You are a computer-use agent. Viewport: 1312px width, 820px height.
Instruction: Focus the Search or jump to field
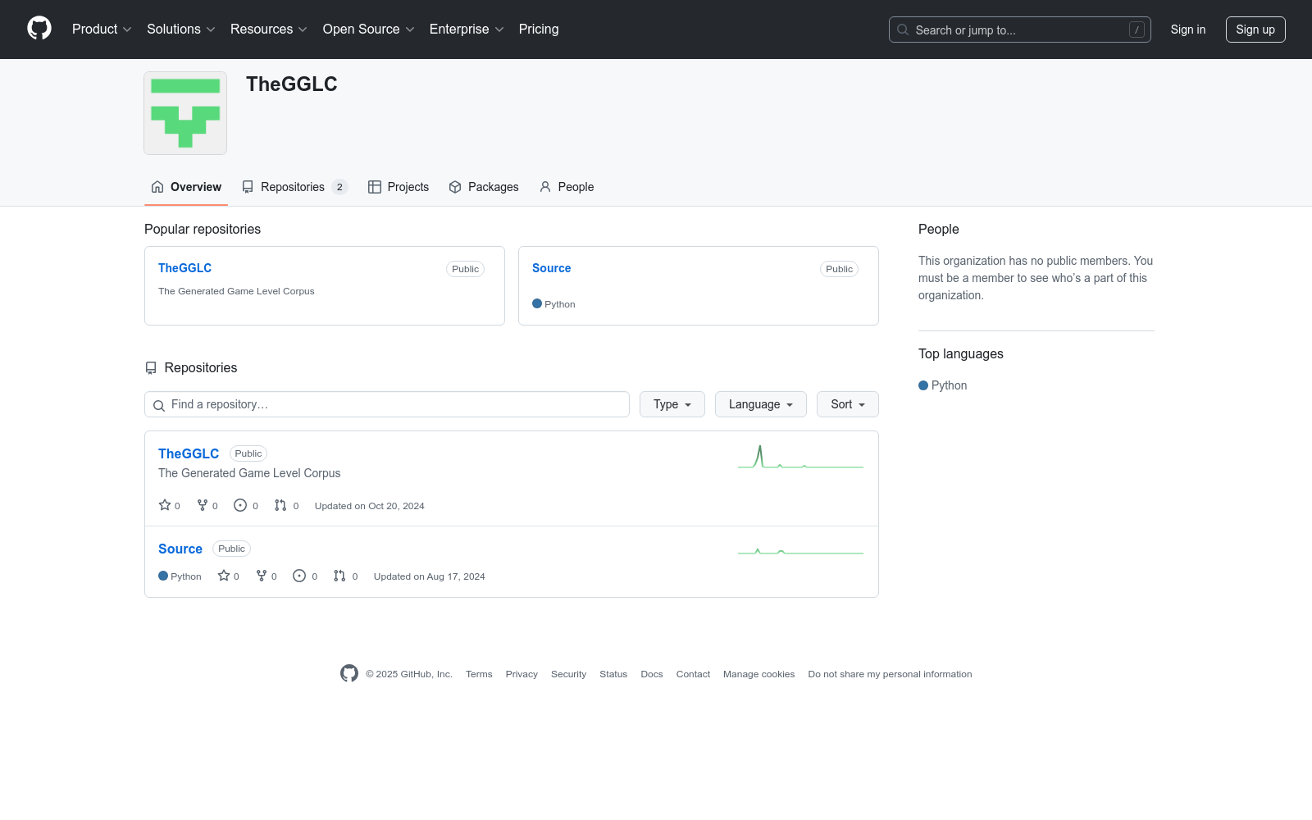coord(1020,30)
